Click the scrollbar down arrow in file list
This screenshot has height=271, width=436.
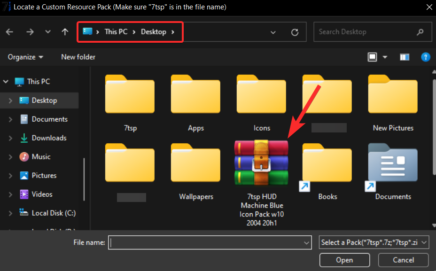pos(434,225)
